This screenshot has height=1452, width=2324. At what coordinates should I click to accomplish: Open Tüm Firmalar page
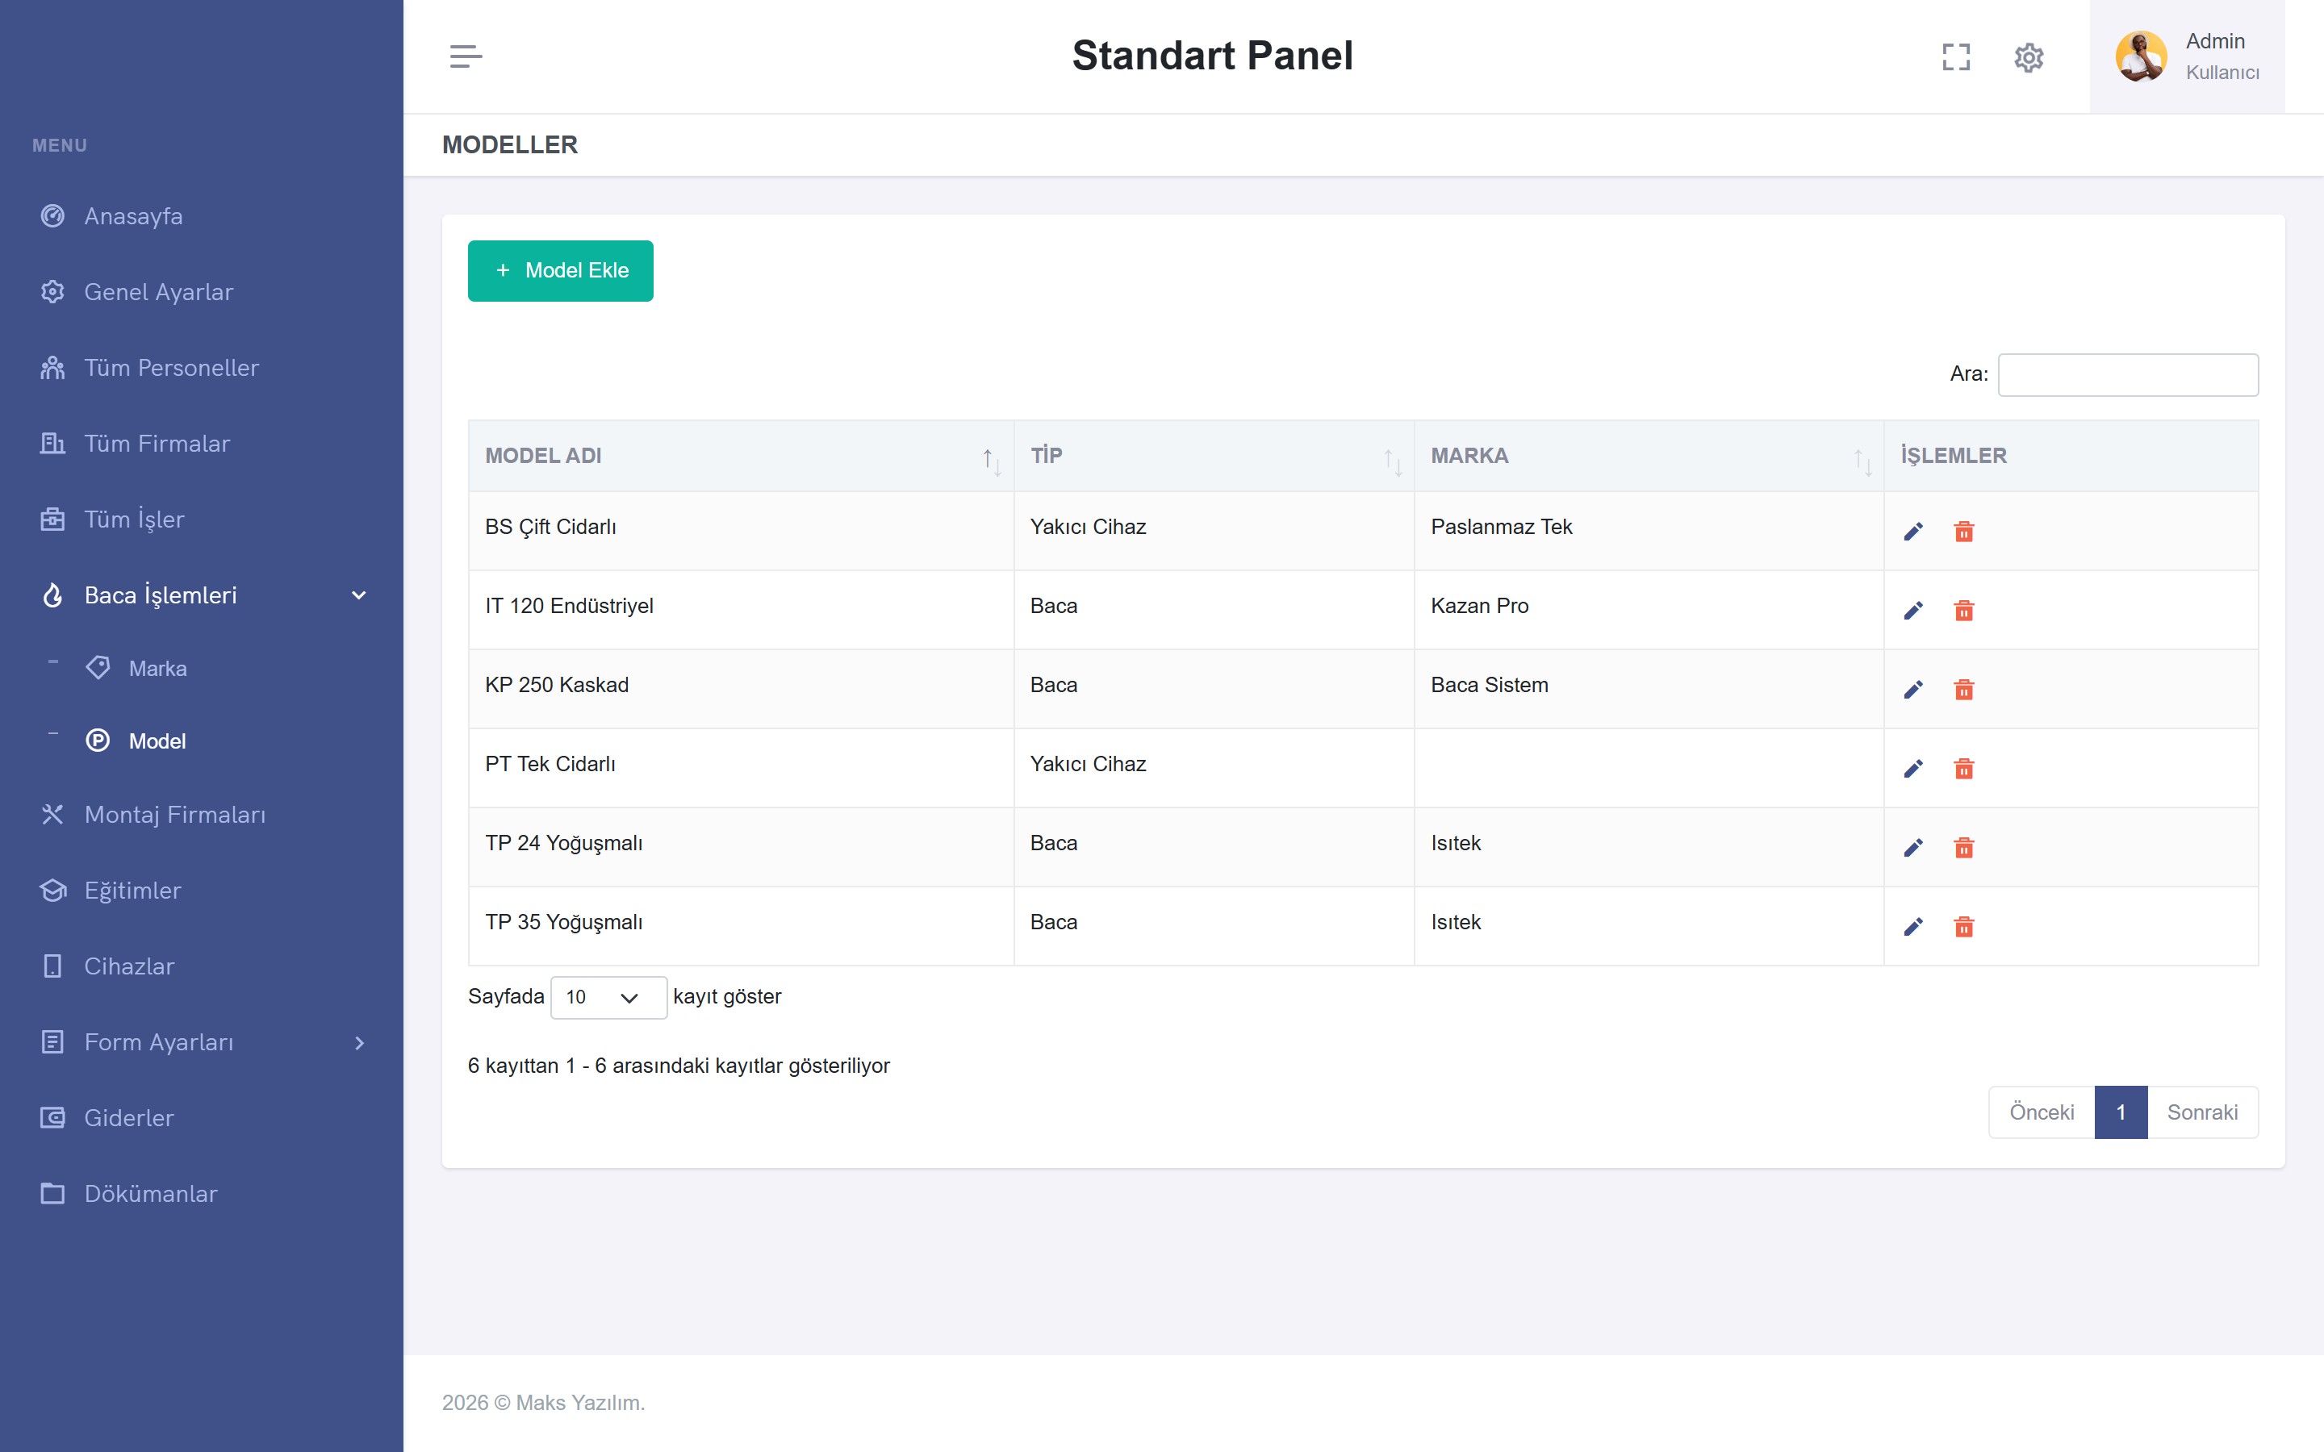[202, 444]
